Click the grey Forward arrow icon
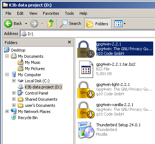The image size is (155, 144). pyautogui.click(x=34, y=23)
